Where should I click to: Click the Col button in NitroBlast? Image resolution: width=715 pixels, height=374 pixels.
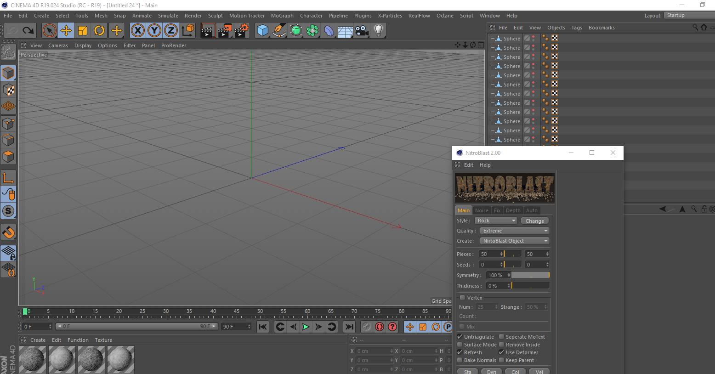(516, 371)
